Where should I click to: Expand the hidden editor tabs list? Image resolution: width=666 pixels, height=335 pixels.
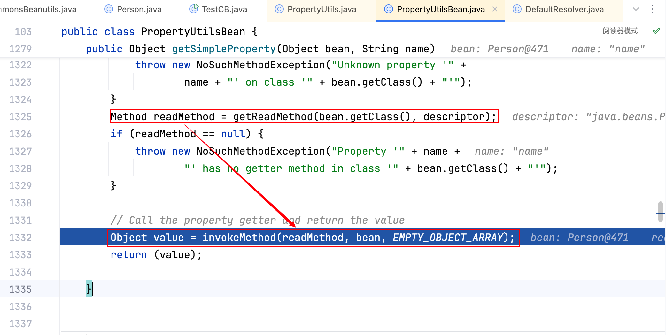click(636, 9)
